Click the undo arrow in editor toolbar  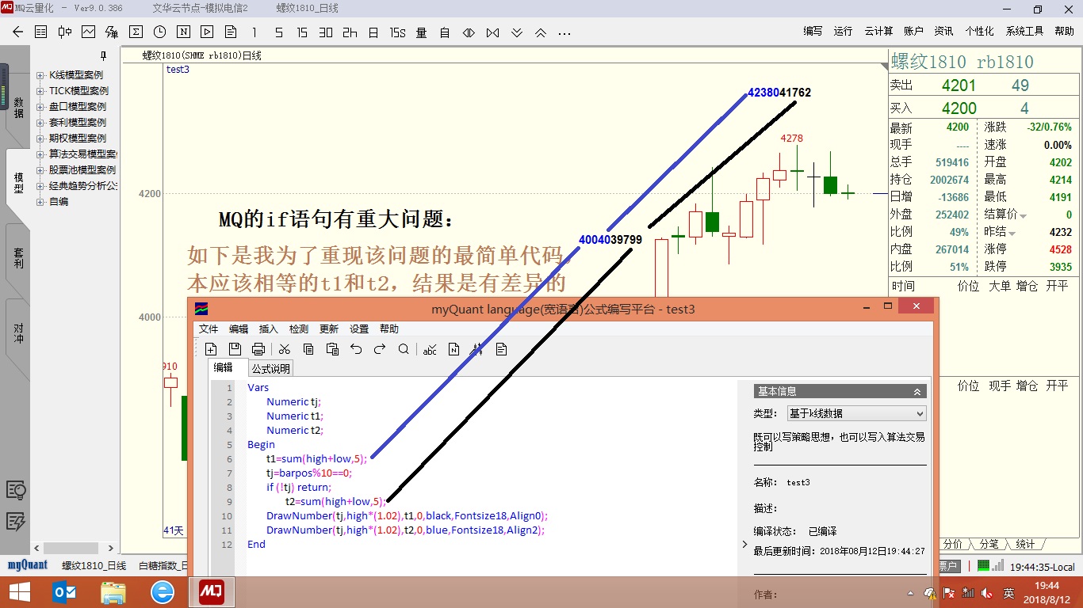pyautogui.click(x=356, y=349)
